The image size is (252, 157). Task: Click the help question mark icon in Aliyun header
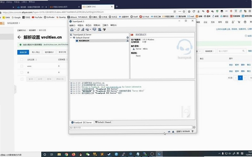[x=245, y=22]
